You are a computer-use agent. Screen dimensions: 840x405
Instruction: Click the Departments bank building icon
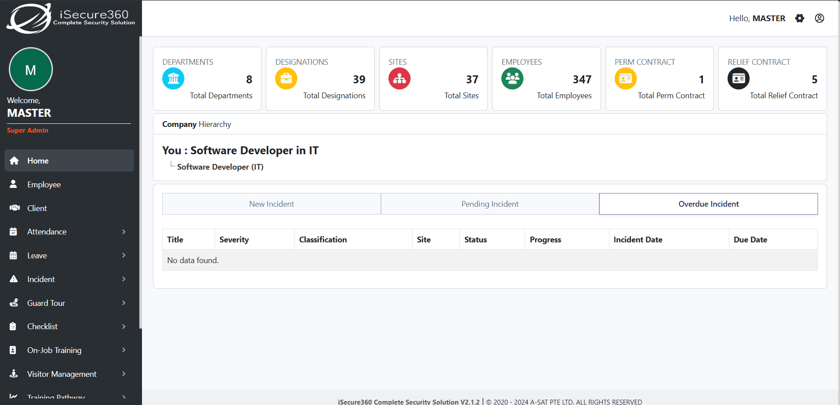pos(173,79)
